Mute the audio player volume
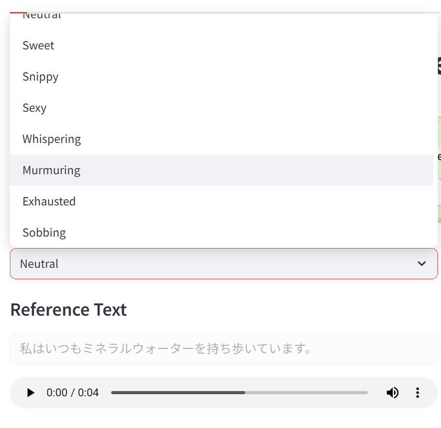The image size is (441, 428). point(392,393)
